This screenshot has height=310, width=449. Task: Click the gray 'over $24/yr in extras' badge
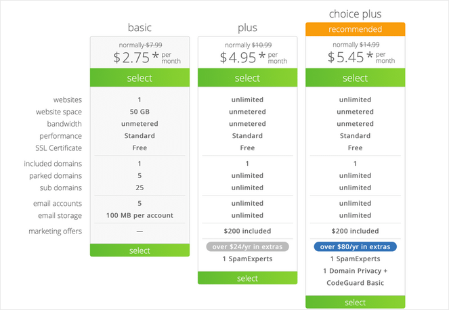(x=247, y=246)
